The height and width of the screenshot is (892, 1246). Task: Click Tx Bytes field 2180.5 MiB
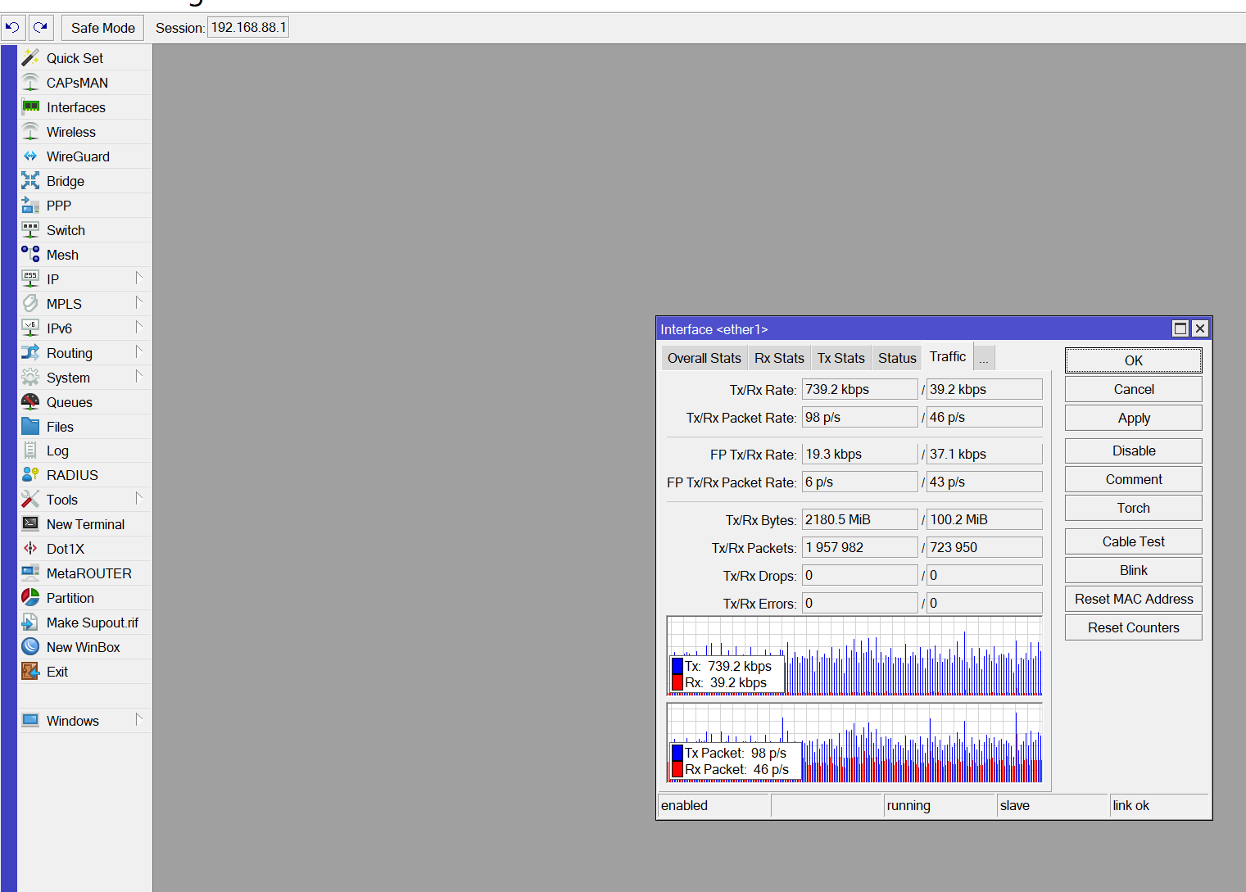[860, 519]
